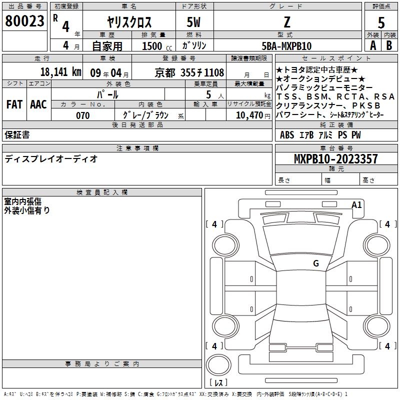Click the color number 070

83,115
